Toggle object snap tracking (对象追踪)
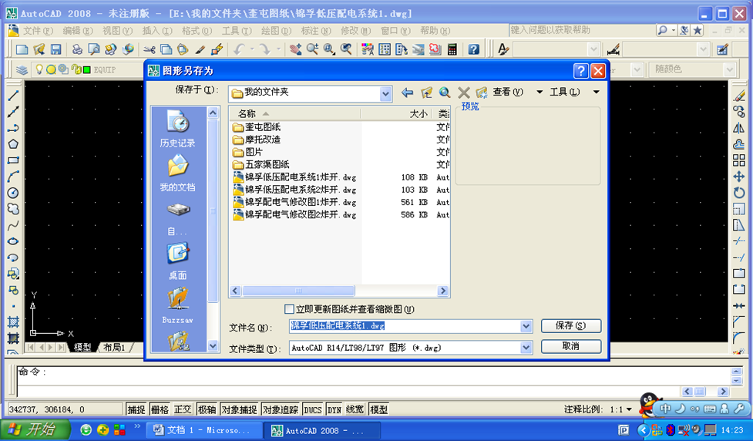 (x=281, y=409)
